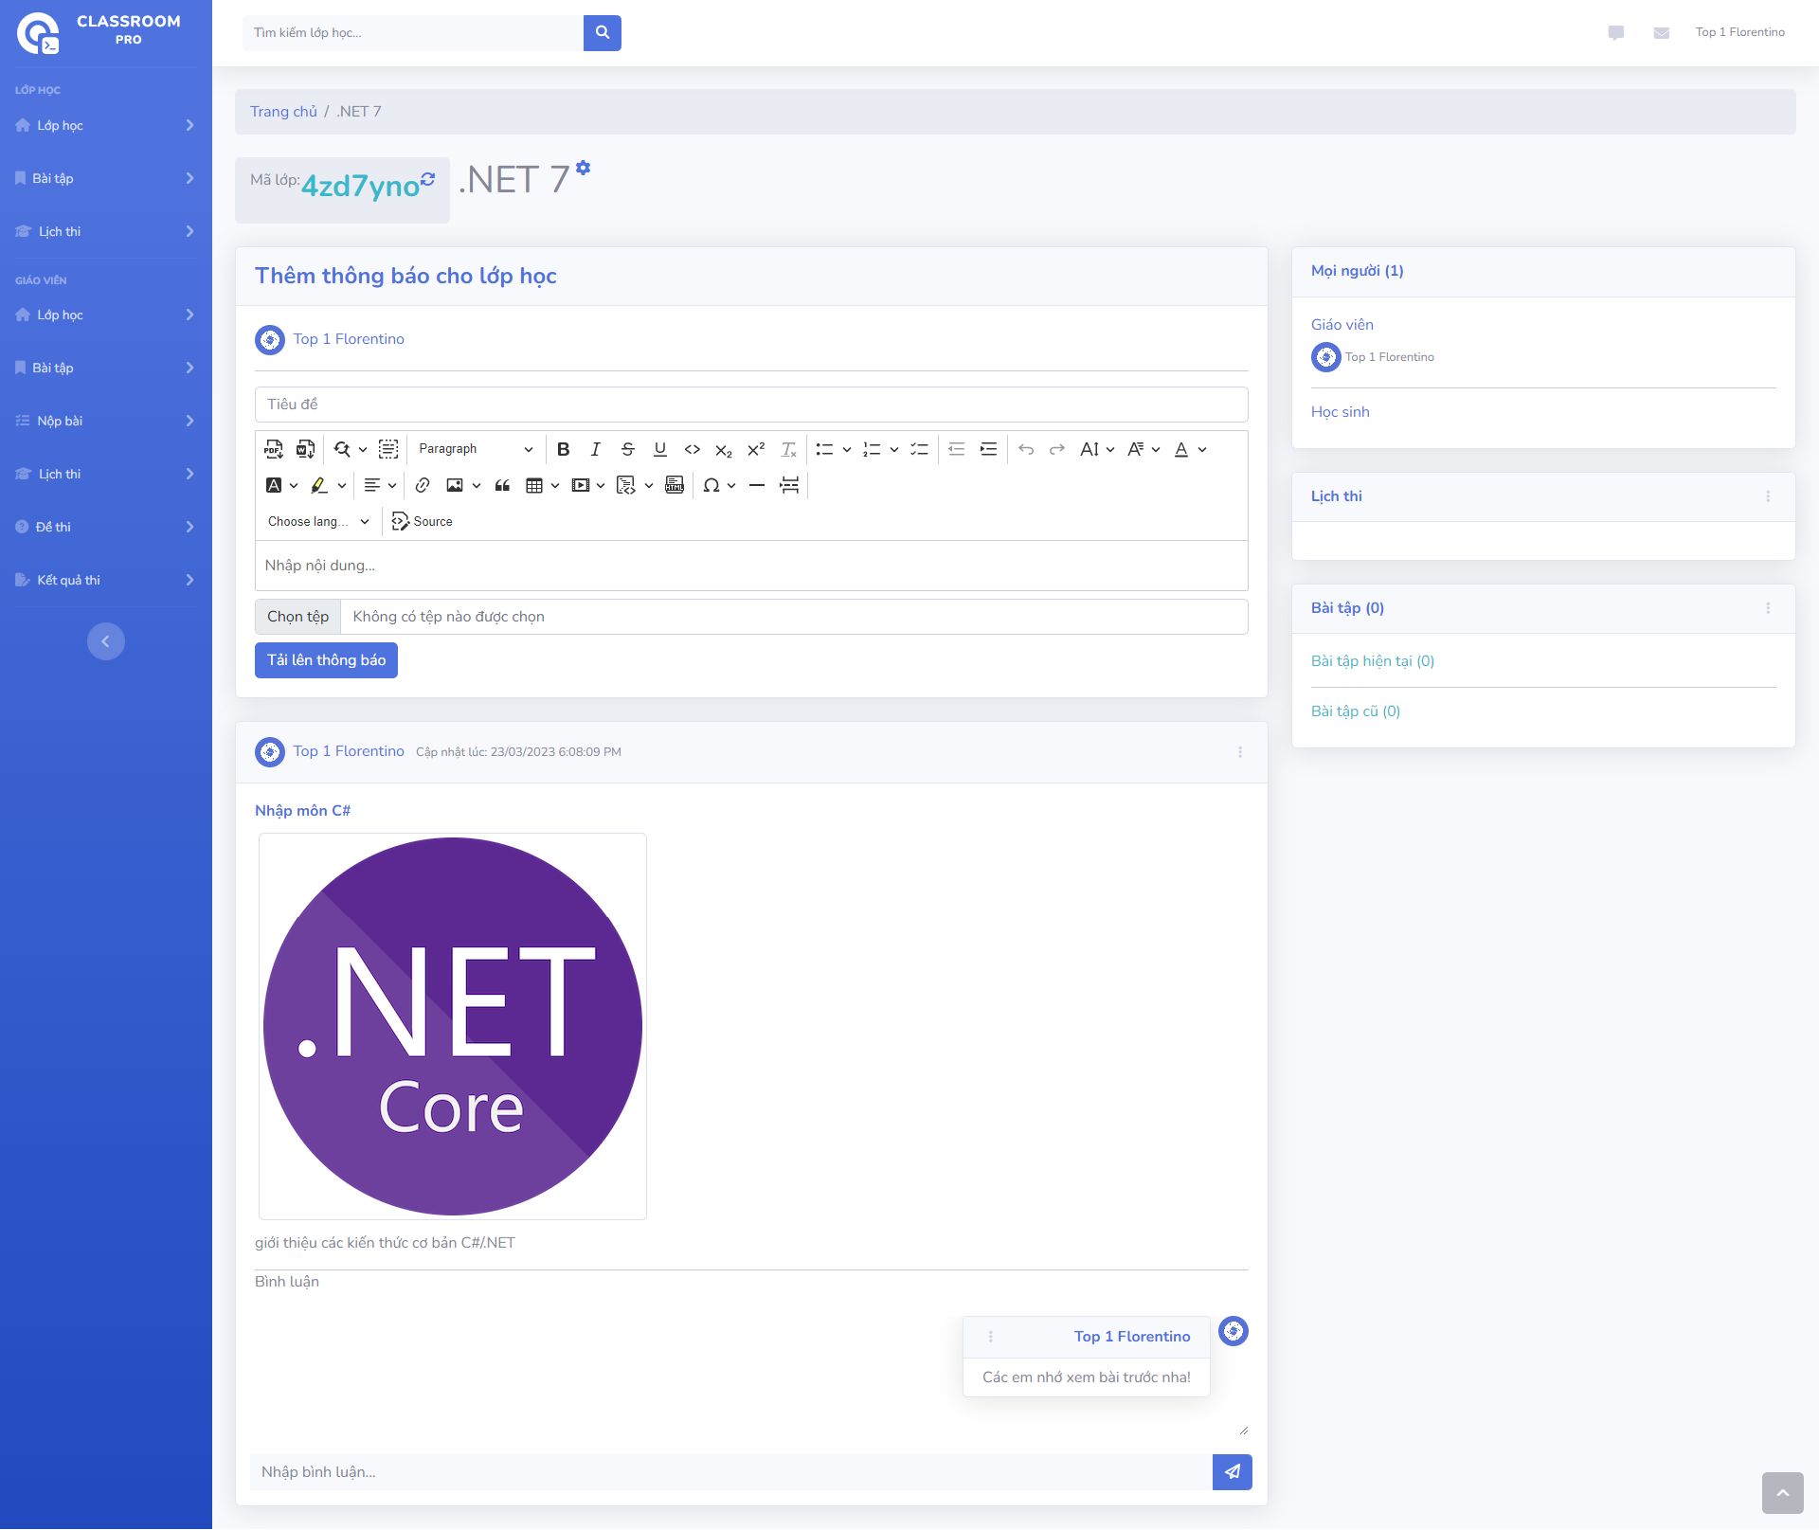Open the Find and Replace tool

coord(344,449)
